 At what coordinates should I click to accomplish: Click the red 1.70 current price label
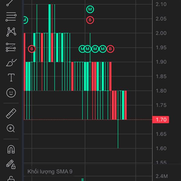click(x=161, y=119)
